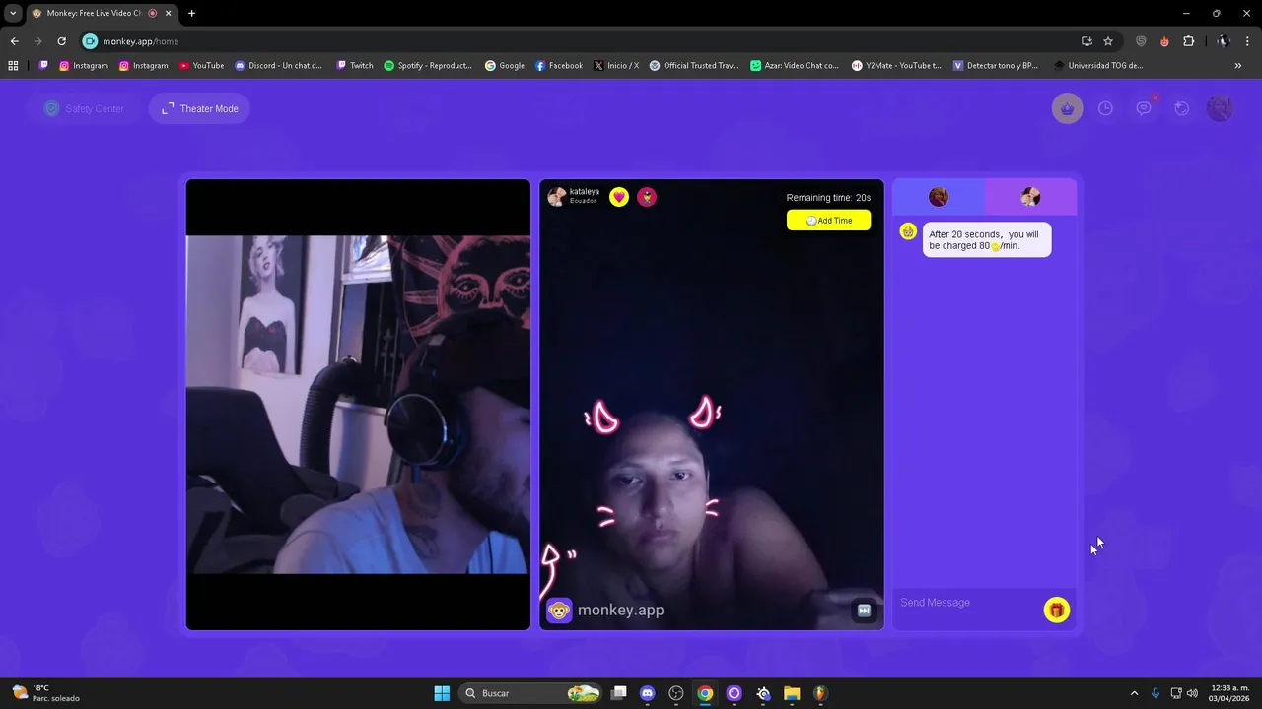Open the gift icon in chat
This screenshot has height=709, width=1262.
[1057, 611]
